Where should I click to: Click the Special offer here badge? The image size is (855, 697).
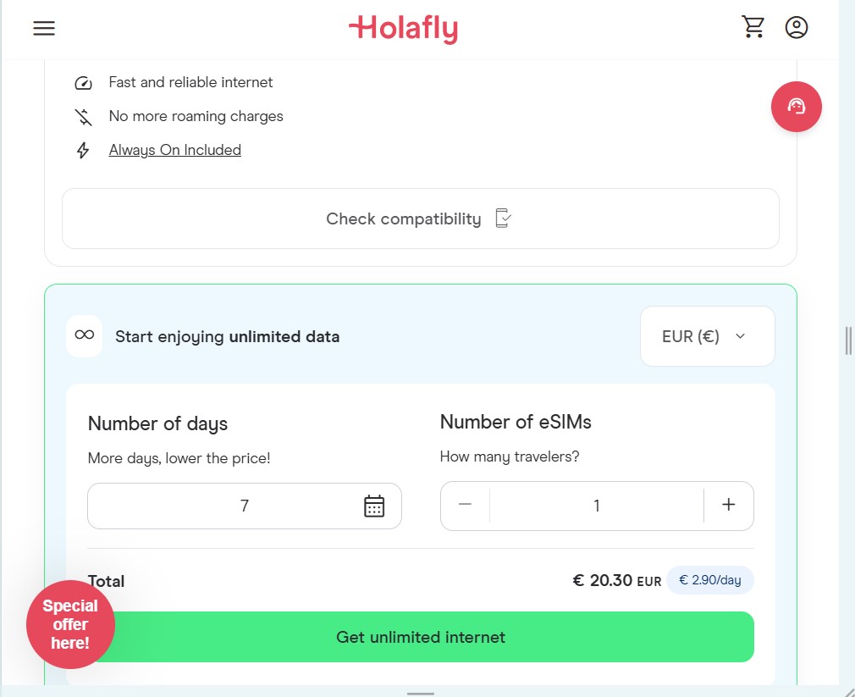pyautogui.click(x=70, y=625)
